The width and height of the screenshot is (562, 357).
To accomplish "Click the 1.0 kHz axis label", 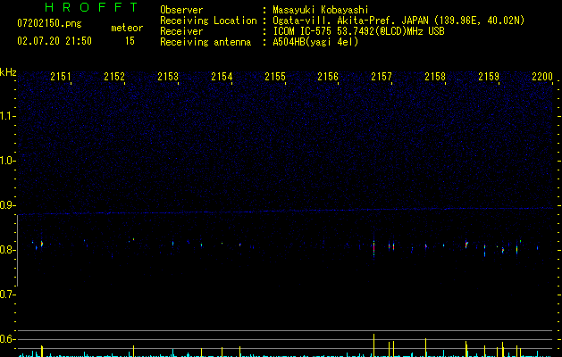I will pos(7,161).
